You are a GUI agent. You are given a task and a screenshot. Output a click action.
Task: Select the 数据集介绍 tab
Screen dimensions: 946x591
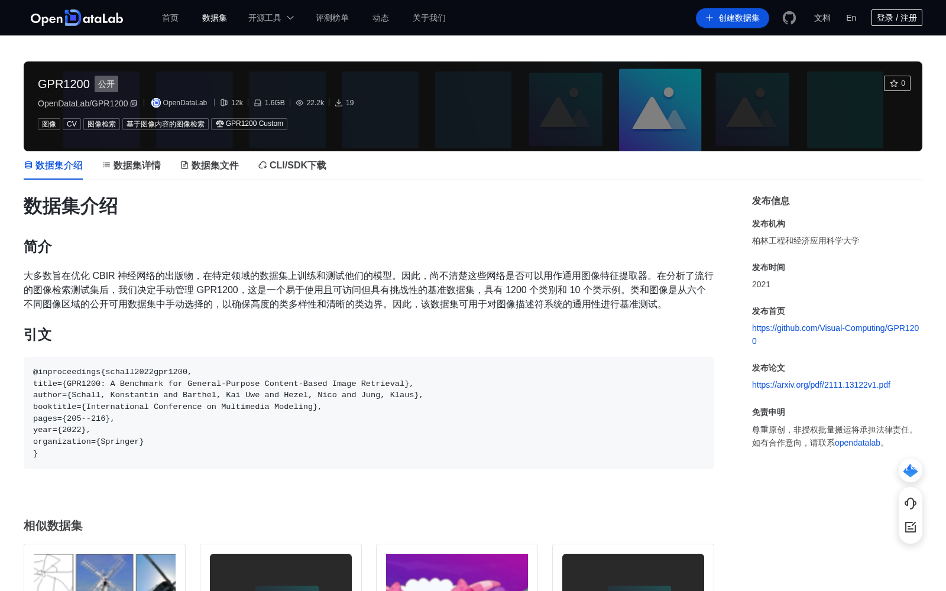(53, 165)
